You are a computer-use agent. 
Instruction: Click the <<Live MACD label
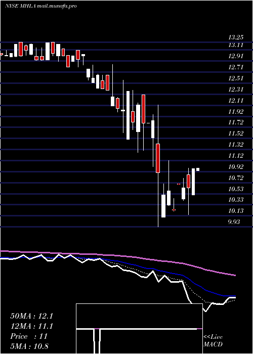213,341
